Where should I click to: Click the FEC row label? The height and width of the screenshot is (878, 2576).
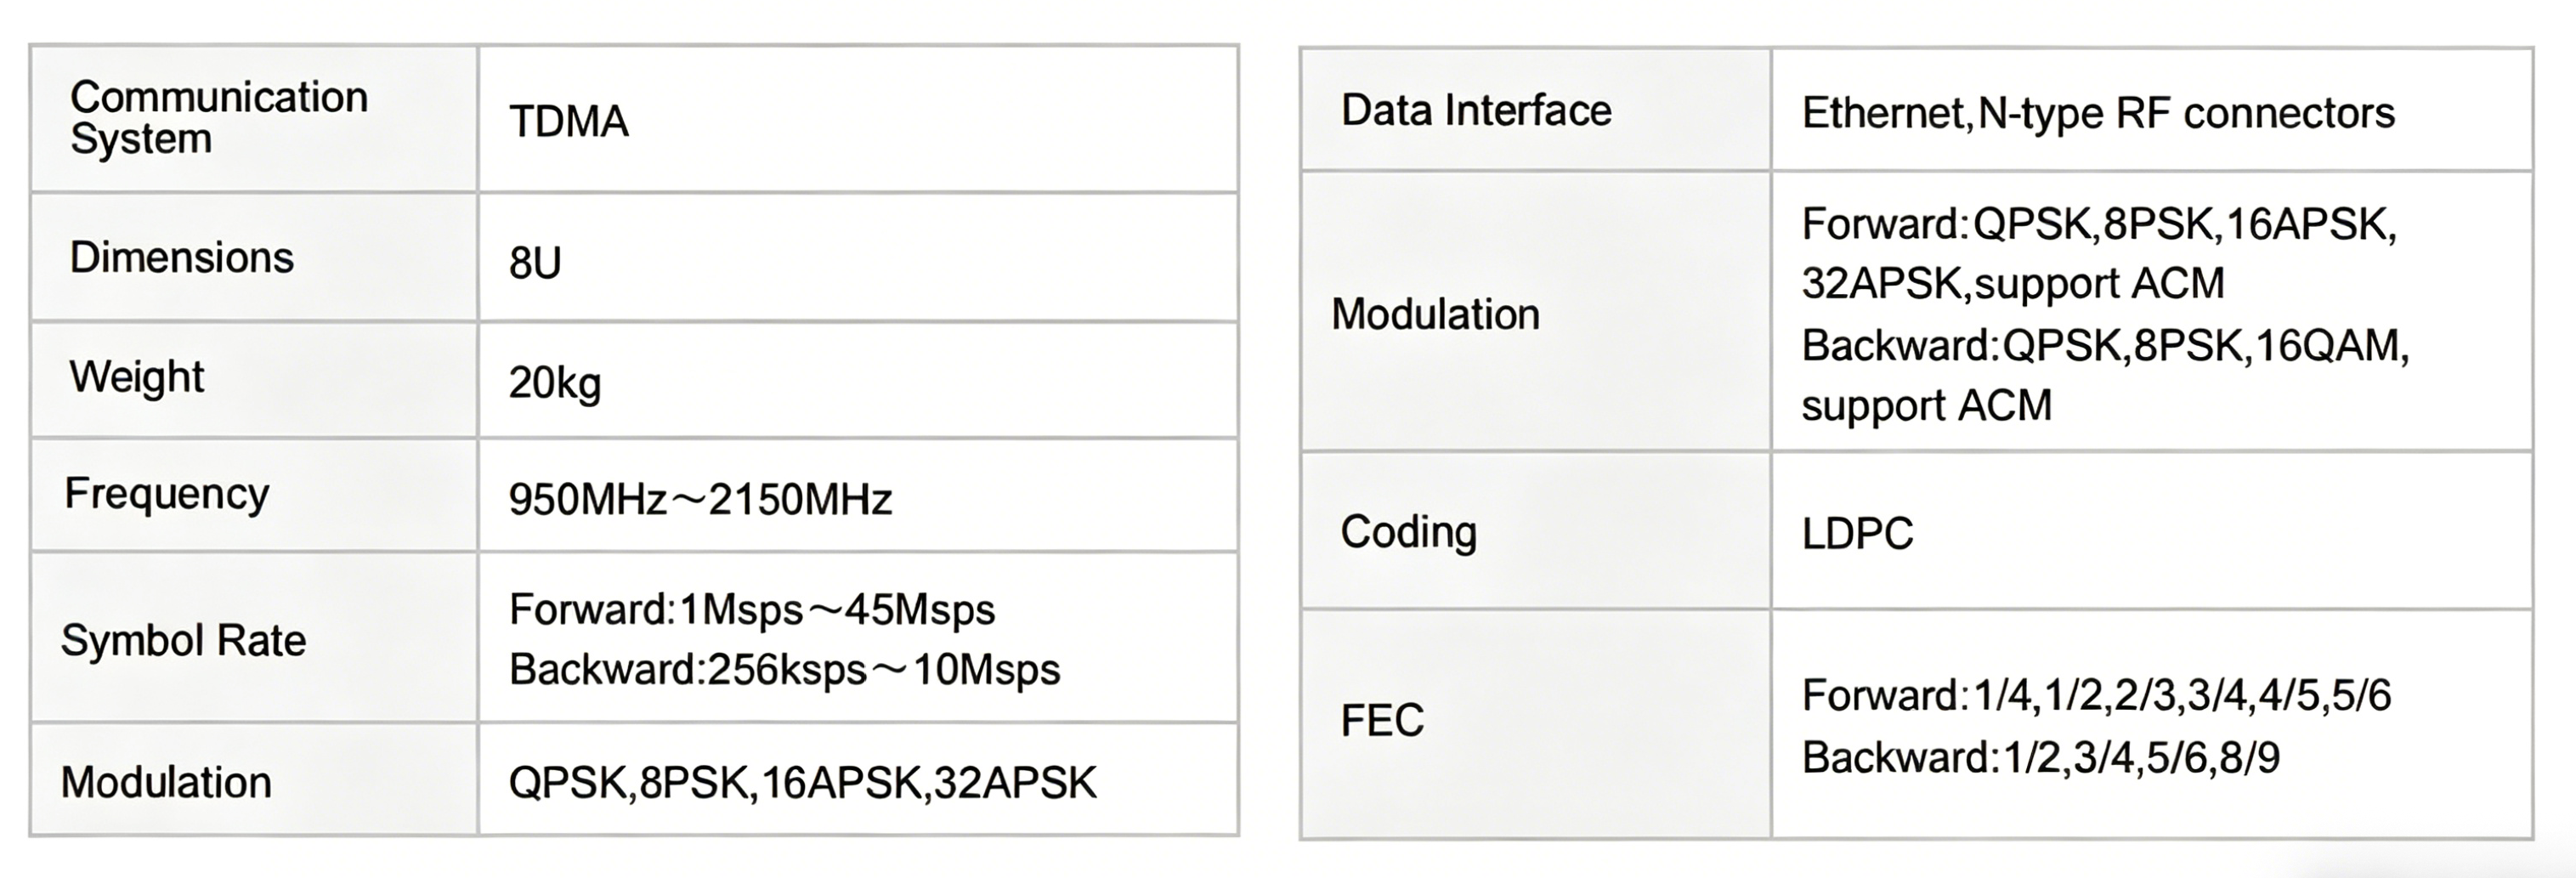coord(1382,720)
